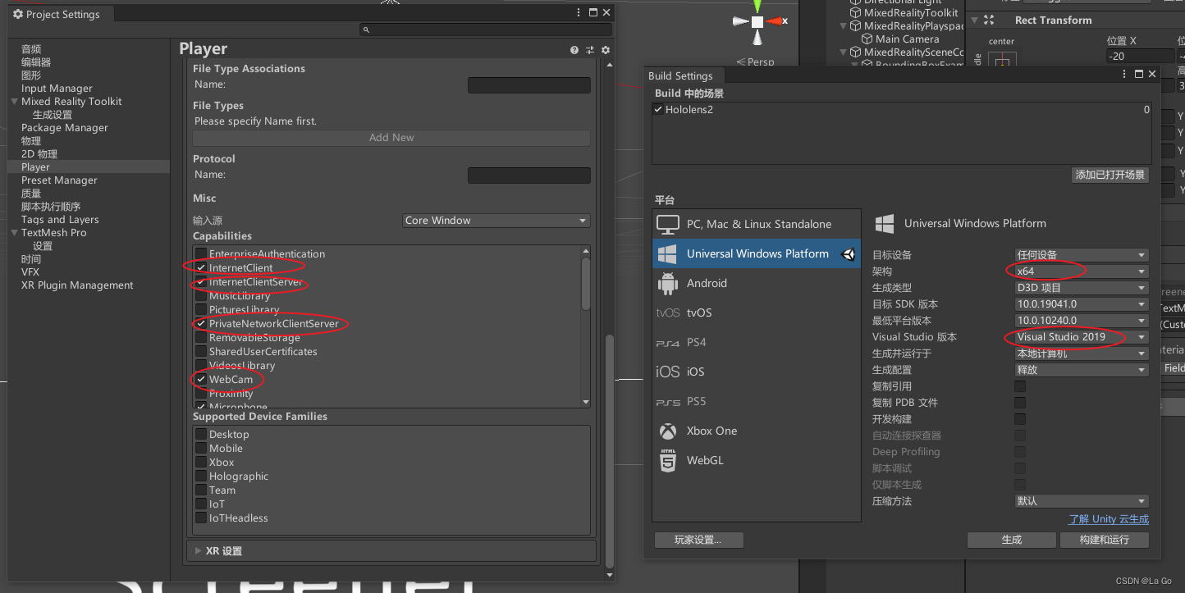Click MixedRealityToolkit object in hierarchy
Image resolution: width=1185 pixels, height=593 pixels.
(911, 12)
